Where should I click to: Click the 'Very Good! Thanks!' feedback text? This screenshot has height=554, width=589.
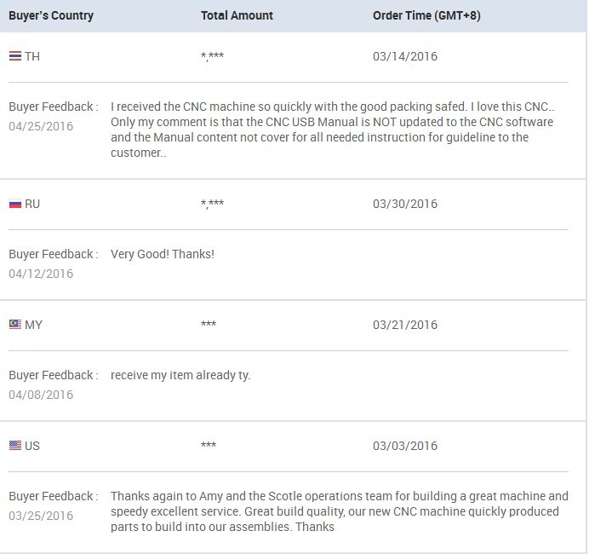163,254
